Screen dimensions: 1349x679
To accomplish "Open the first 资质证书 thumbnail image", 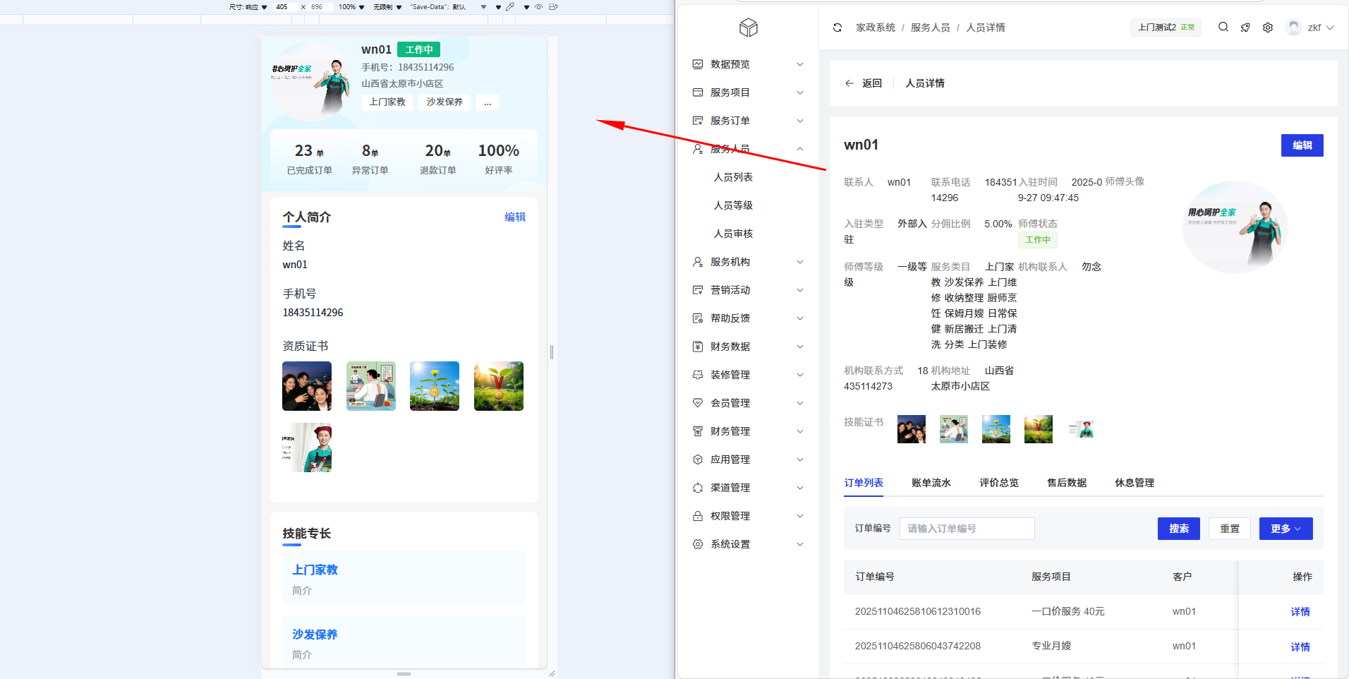I will tap(307, 386).
